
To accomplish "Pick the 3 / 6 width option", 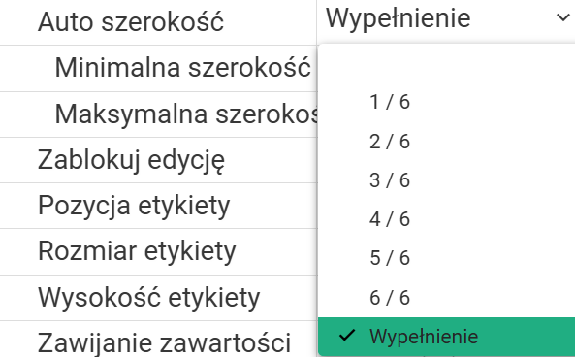I will (x=446, y=180).
